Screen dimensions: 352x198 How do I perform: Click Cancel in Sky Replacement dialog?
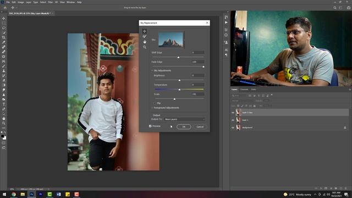tap(200, 127)
